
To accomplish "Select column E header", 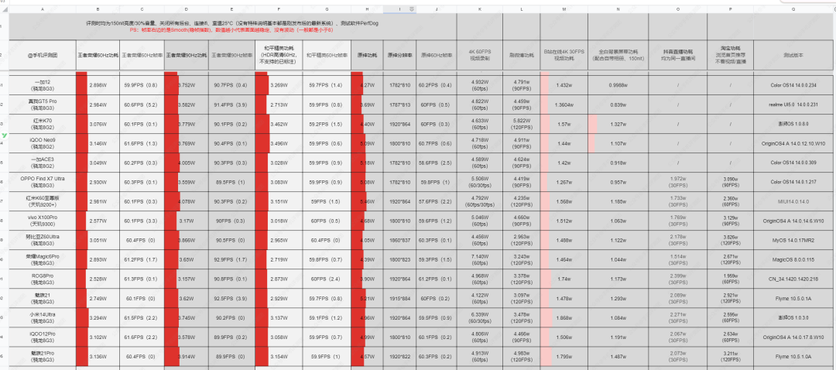I will tap(231, 9).
